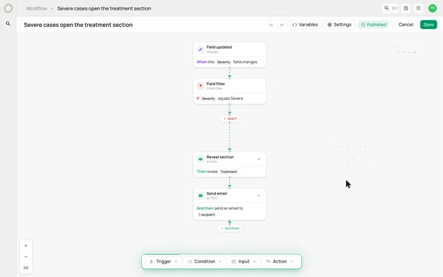Screen dimensions: 443x277
Task: Undo the last workflow change
Action: (x=271, y=25)
